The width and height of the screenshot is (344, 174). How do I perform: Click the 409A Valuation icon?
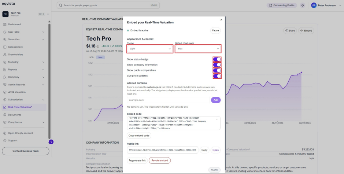pos(5,92)
